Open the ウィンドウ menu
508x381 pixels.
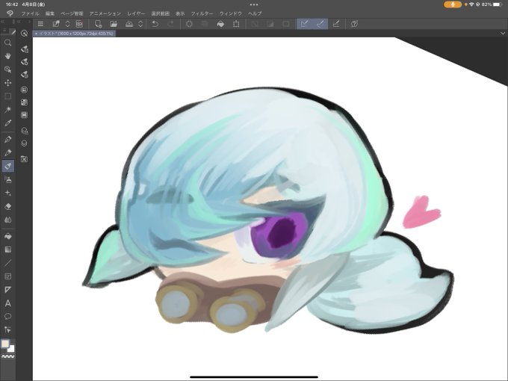pyautogui.click(x=231, y=13)
